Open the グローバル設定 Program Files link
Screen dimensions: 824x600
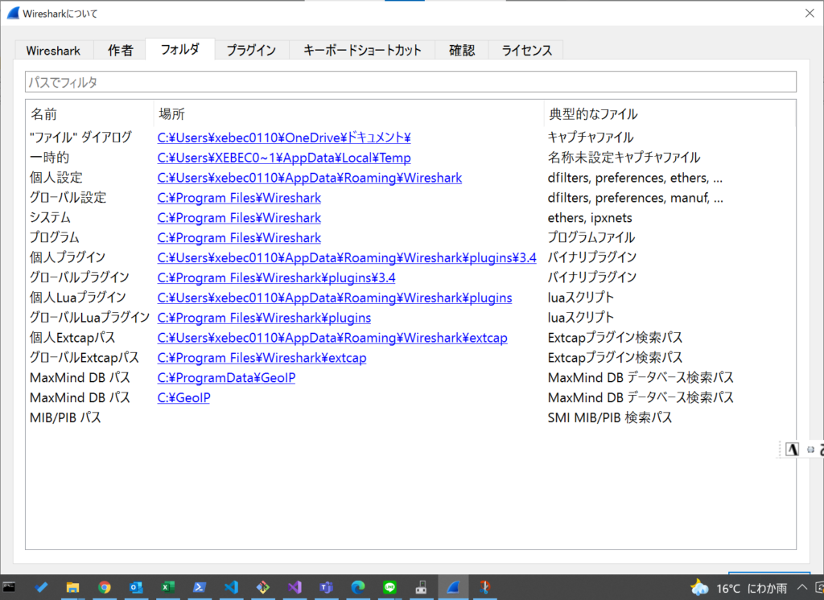(x=239, y=198)
